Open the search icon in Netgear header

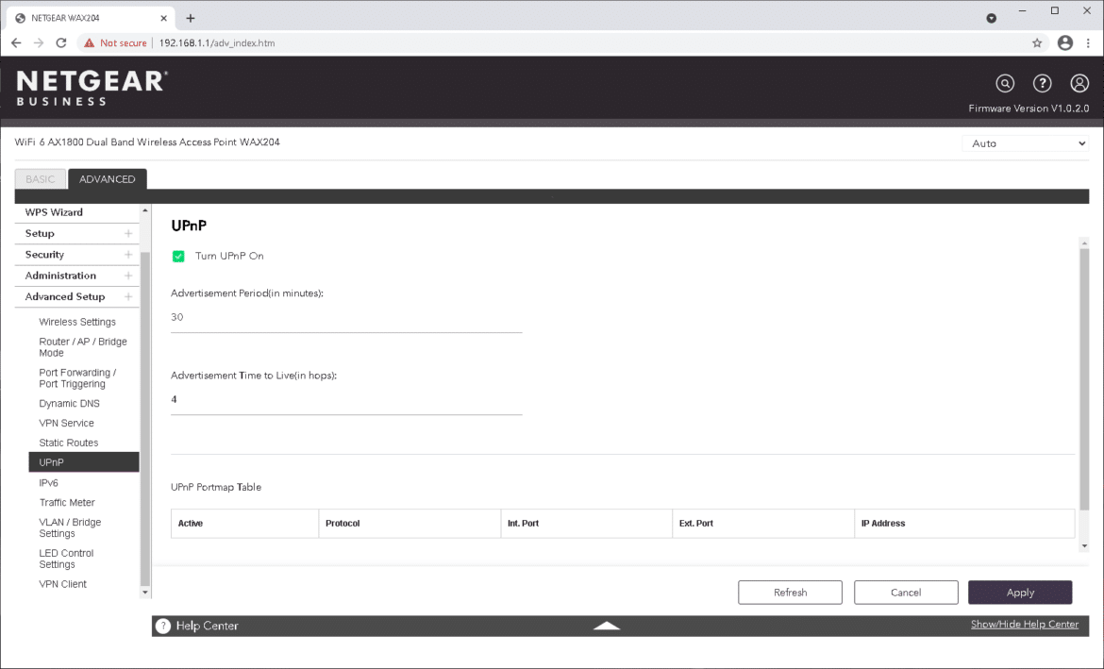(x=1005, y=83)
